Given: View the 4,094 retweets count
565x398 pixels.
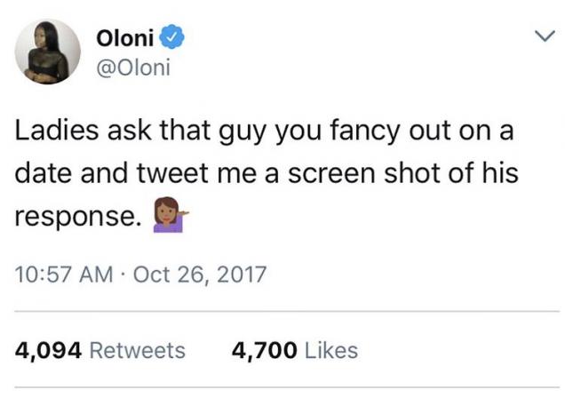Looking at the screenshot, I should tap(49, 350).
